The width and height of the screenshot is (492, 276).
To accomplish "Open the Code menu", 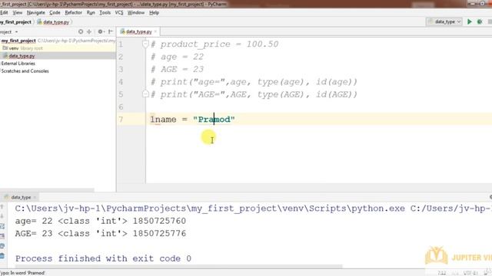I will click(x=55, y=12).
